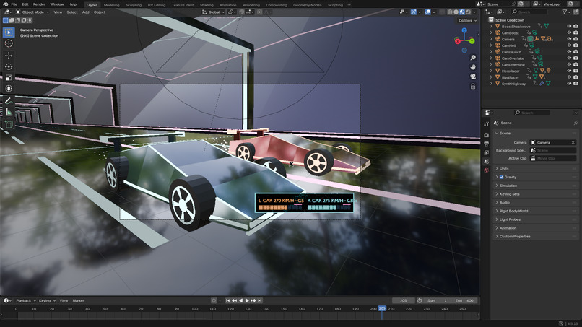Click the Y axis on navigation gizmo
Viewport: 582px width, 327px height.
(472, 41)
